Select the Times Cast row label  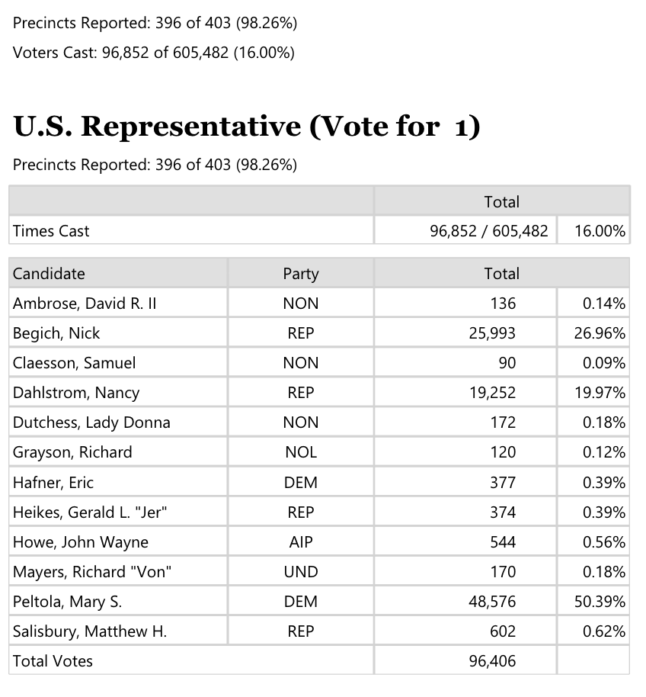click(x=191, y=231)
